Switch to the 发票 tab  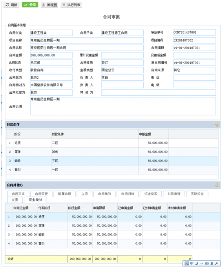(15, 200)
